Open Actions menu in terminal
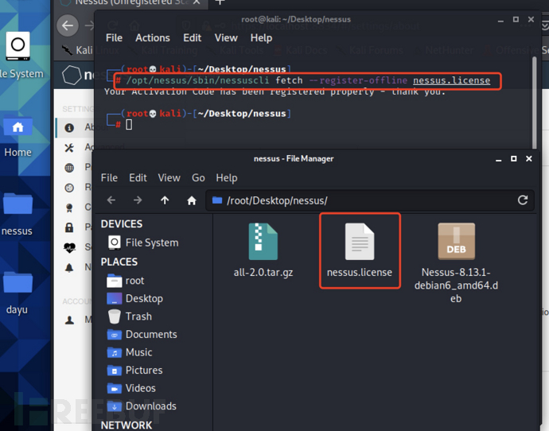Viewport: 549px width, 431px height. [x=153, y=38]
